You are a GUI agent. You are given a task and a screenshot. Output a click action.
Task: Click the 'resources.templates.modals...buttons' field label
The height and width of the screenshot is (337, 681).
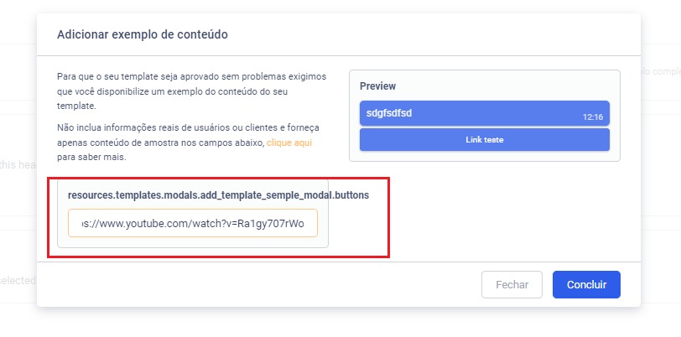tap(218, 194)
